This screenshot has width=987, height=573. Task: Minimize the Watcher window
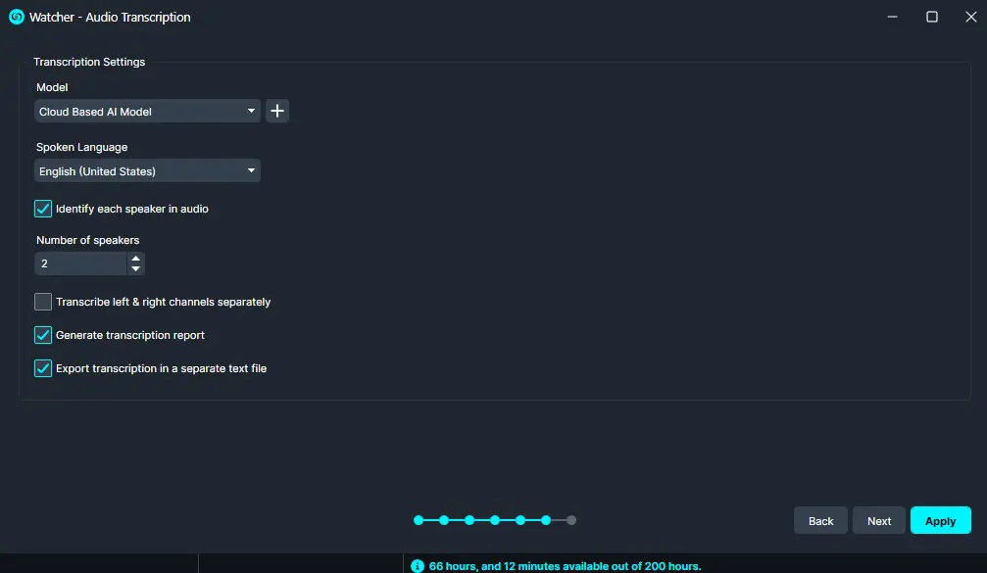coord(892,17)
